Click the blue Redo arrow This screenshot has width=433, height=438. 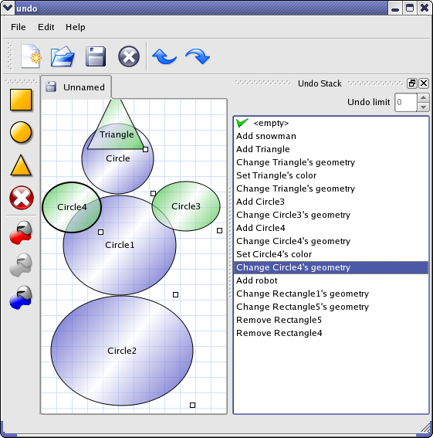198,56
